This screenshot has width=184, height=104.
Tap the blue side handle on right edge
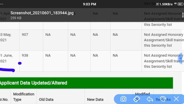click(181, 58)
